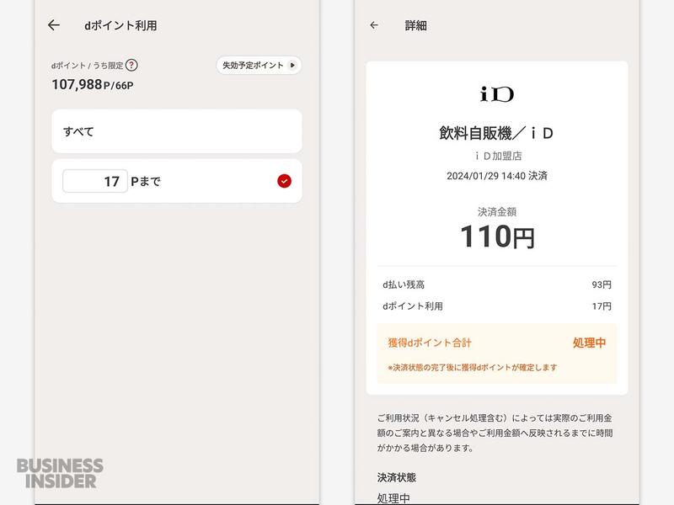Select the すべて option

tap(177, 131)
